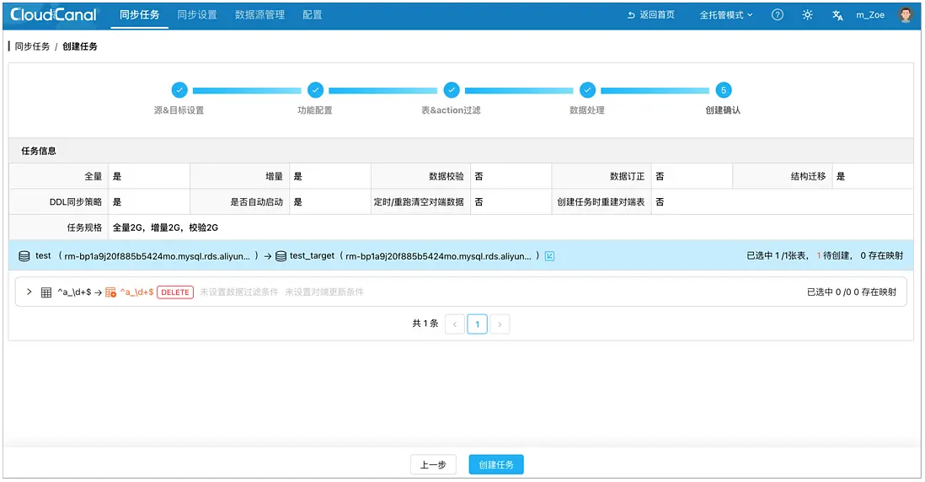Screen dimensions: 925x482
Task: Click the DELETE action tag
Action: tap(175, 292)
